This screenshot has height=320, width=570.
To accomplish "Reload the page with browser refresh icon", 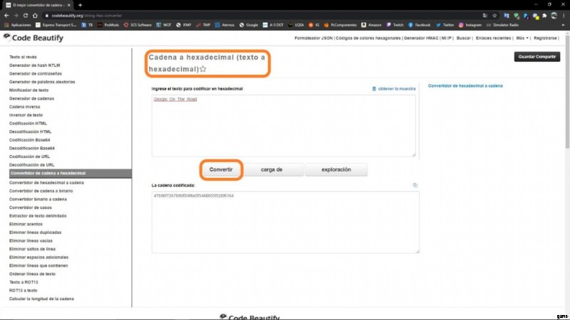I will coord(33,15).
